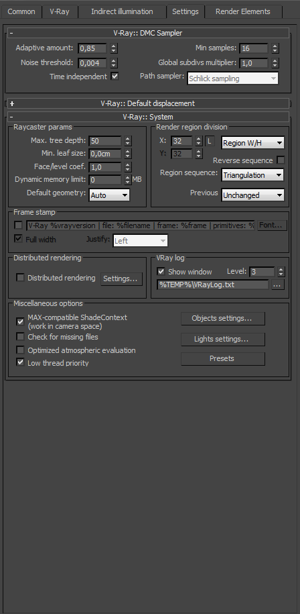Adjust the Dynamic memory limit spinner
The width and height of the screenshot is (300, 614).
click(128, 180)
